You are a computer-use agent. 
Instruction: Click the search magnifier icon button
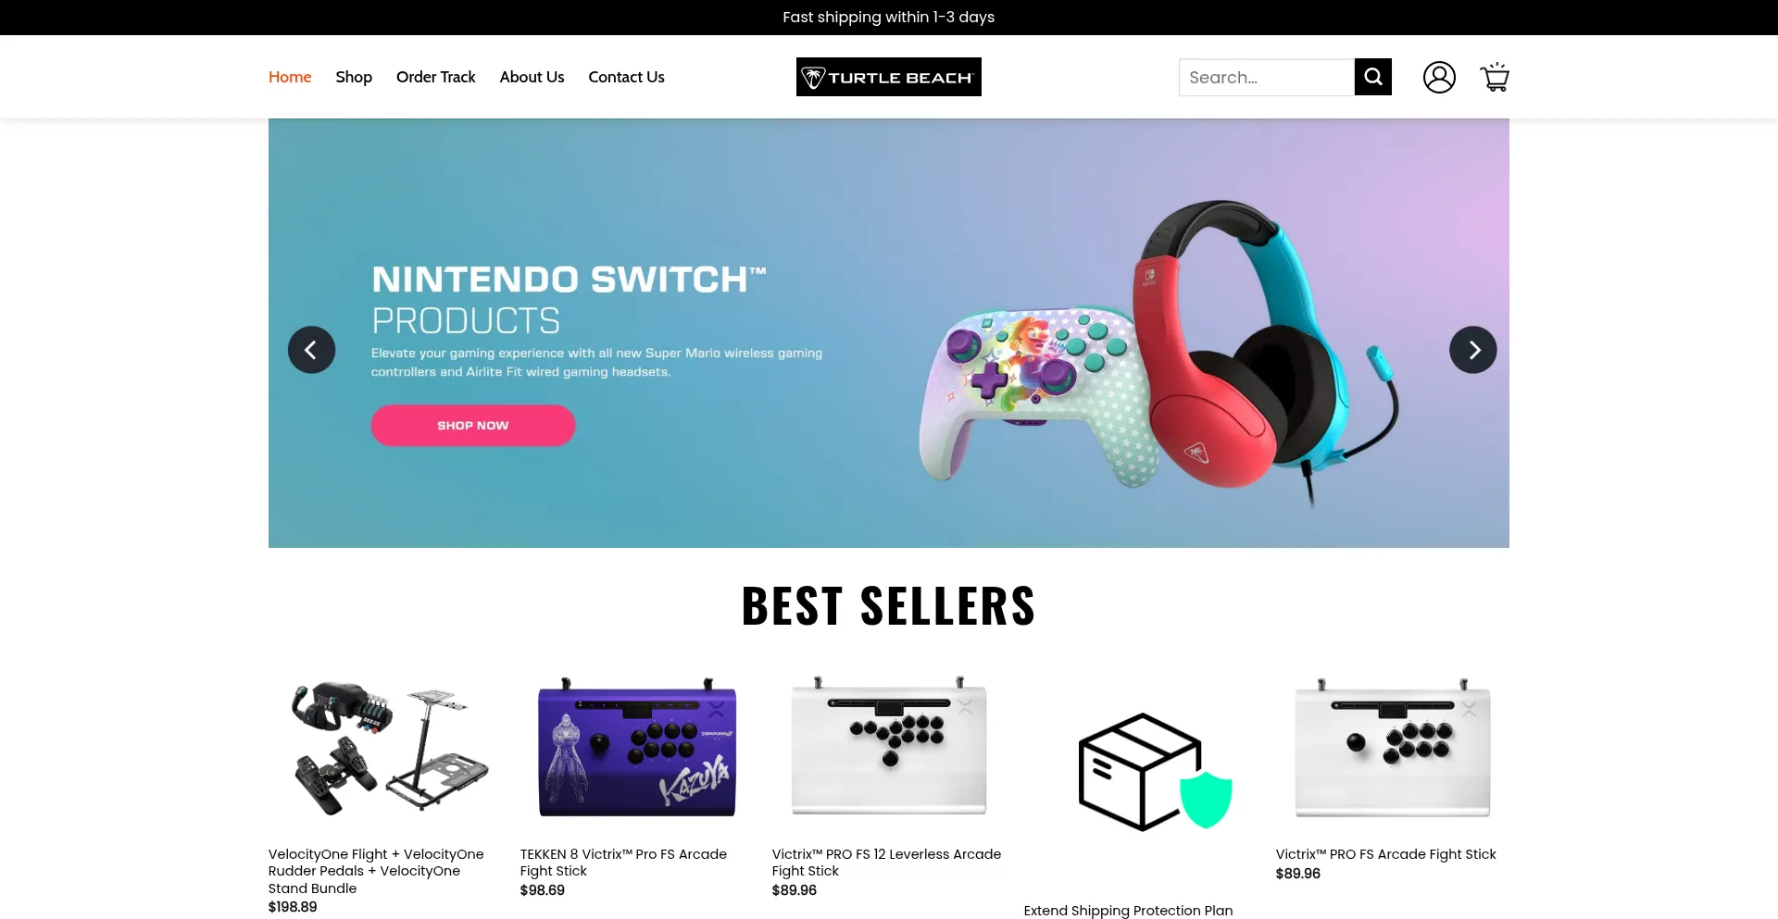(x=1372, y=77)
